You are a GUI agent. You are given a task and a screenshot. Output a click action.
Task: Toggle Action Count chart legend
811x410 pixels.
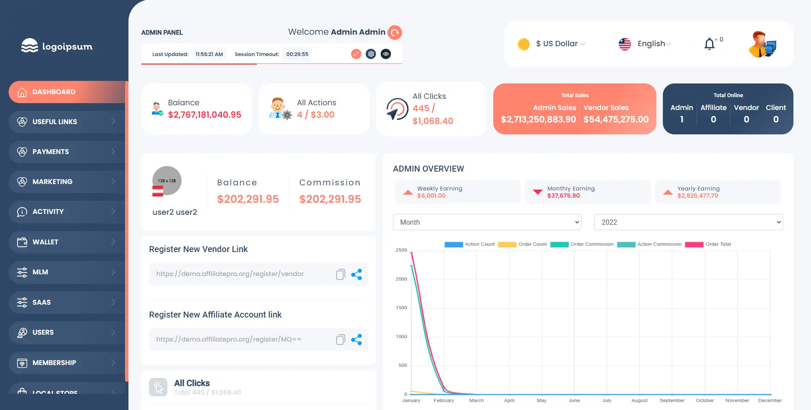pos(470,244)
